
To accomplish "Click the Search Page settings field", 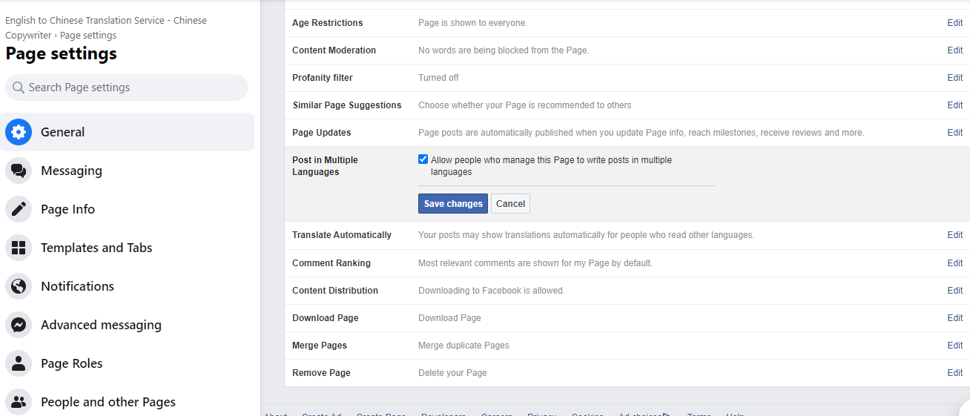I will pyautogui.click(x=127, y=88).
